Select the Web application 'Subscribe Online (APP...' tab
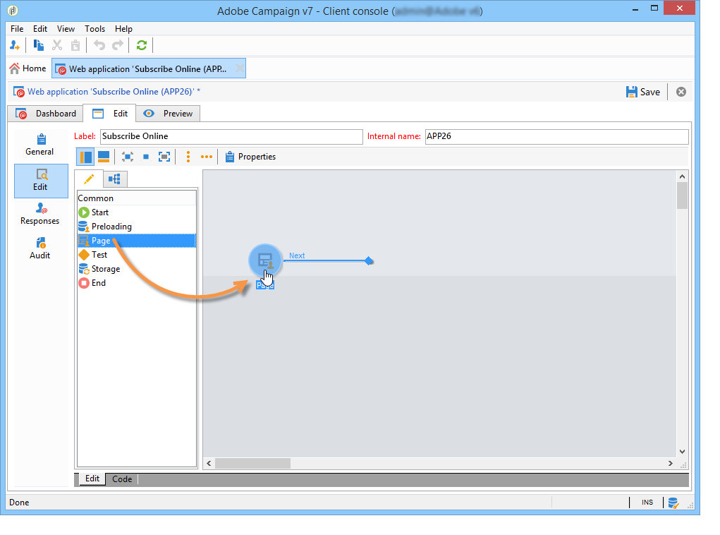This screenshot has height=535, width=720. point(148,68)
